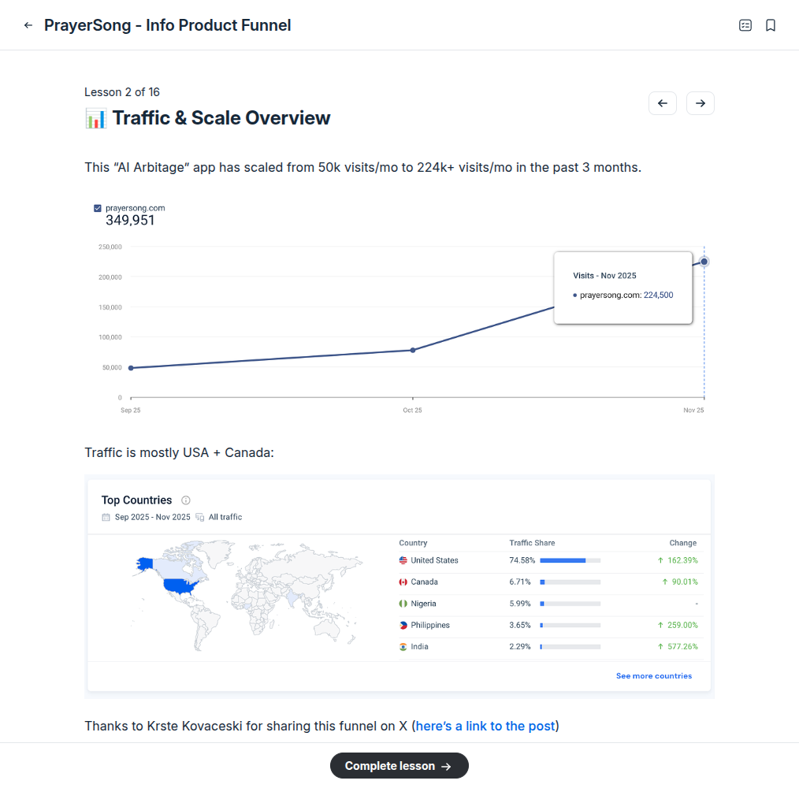
Task: Click the 'Change' column header
Action: coord(683,543)
